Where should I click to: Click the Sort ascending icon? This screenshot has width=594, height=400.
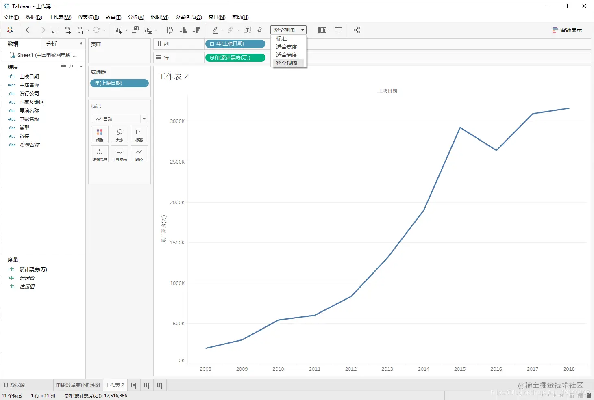pyautogui.click(x=183, y=30)
